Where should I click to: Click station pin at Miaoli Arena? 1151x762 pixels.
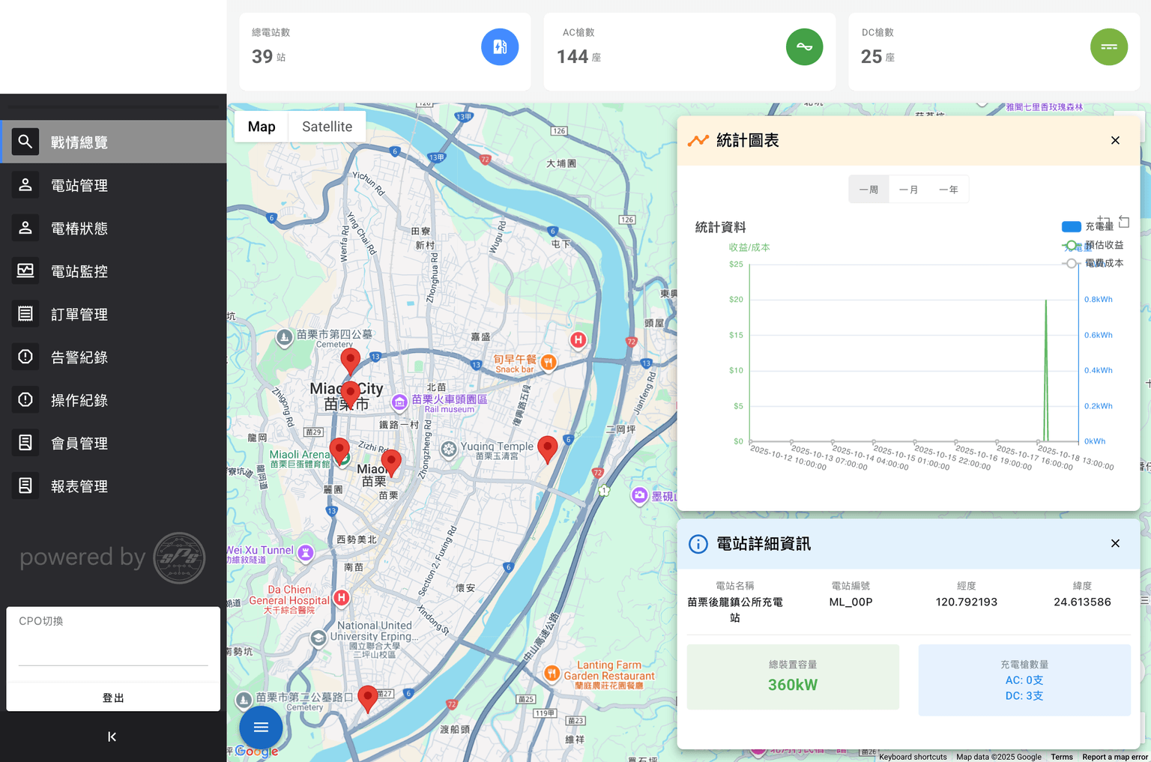click(x=339, y=452)
